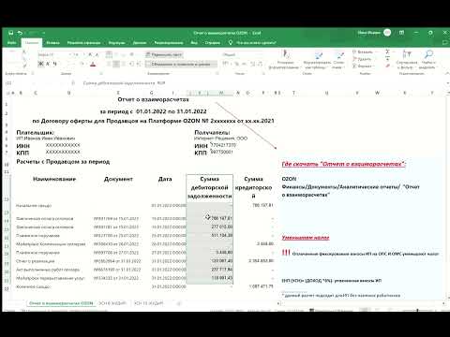Click the 'Где скачать Отчет о взаиморасчетах' red heading
The height and width of the screenshot is (337, 450).
tap(343, 164)
